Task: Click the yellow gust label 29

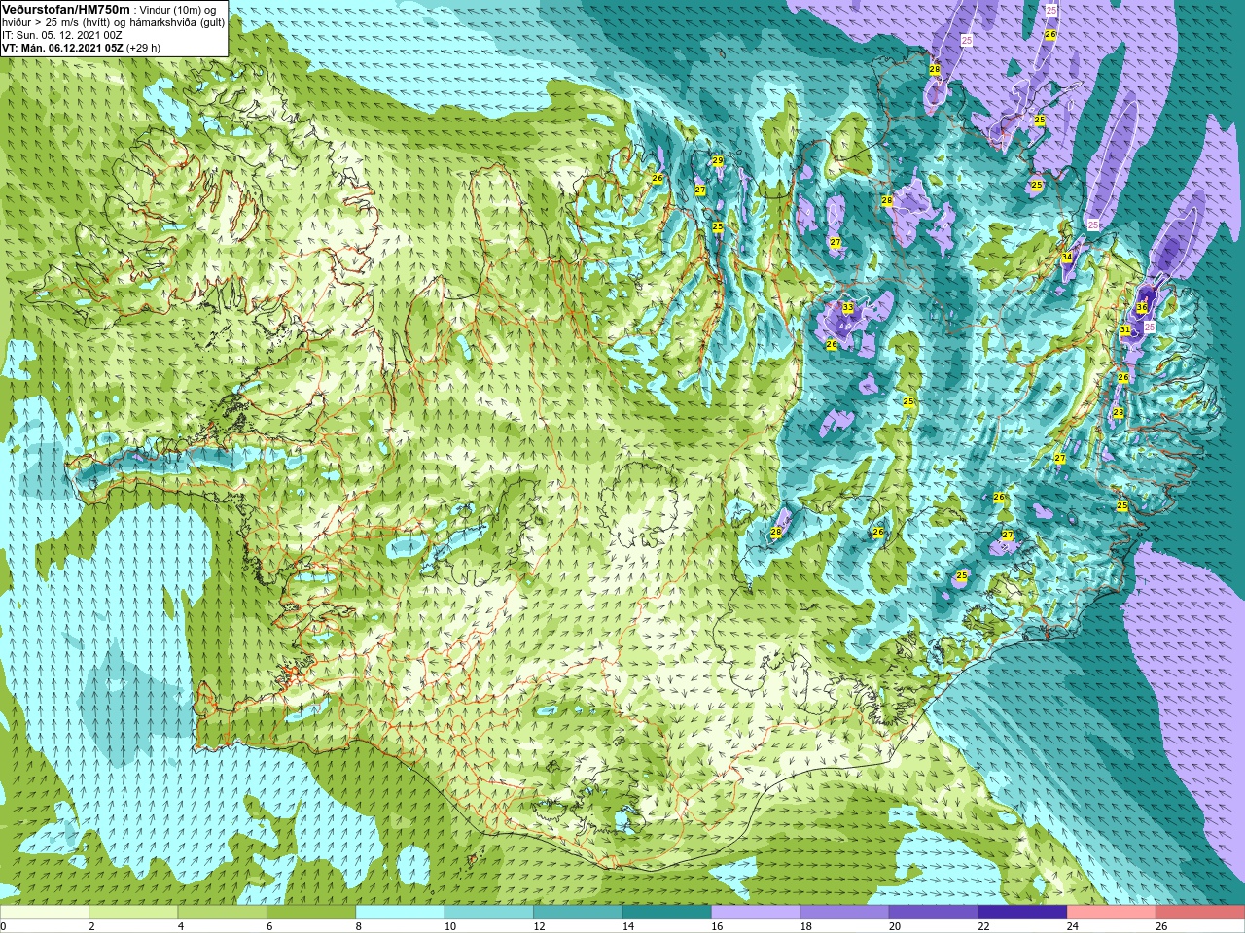Action: point(718,161)
